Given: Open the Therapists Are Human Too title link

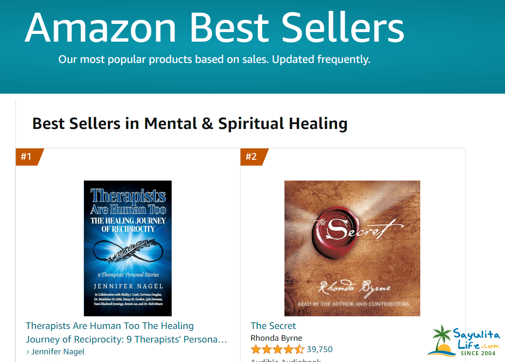Looking at the screenshot, I should (126, 333).
